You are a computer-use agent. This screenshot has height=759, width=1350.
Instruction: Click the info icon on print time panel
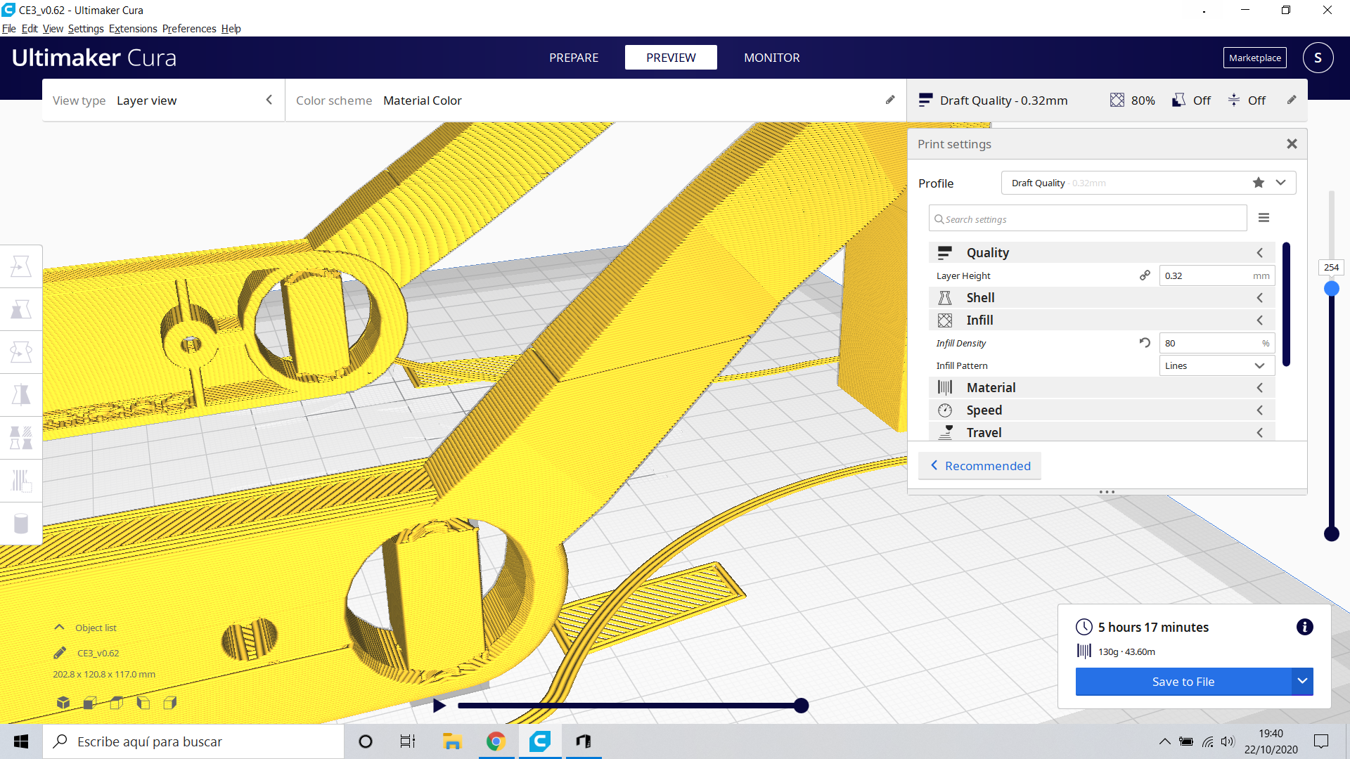point(1304,627)
